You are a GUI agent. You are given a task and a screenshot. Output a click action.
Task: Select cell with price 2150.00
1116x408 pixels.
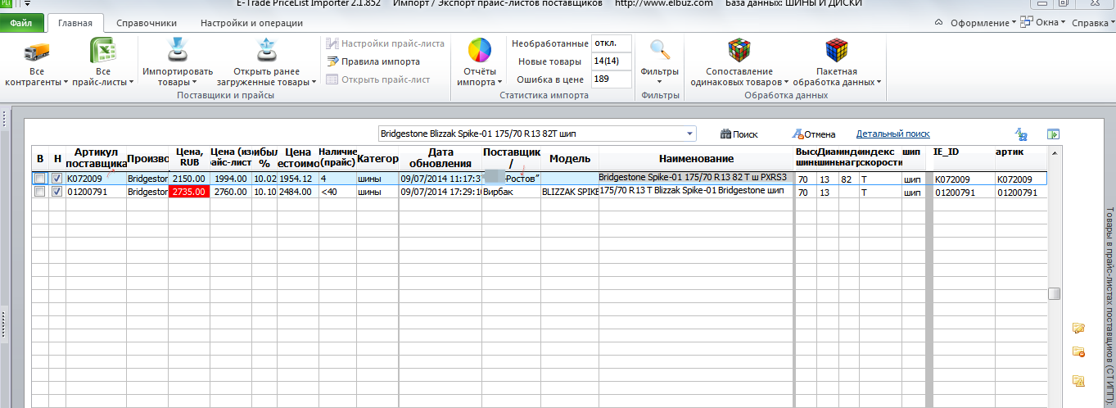pyautogui.click(x=189, y=179)
